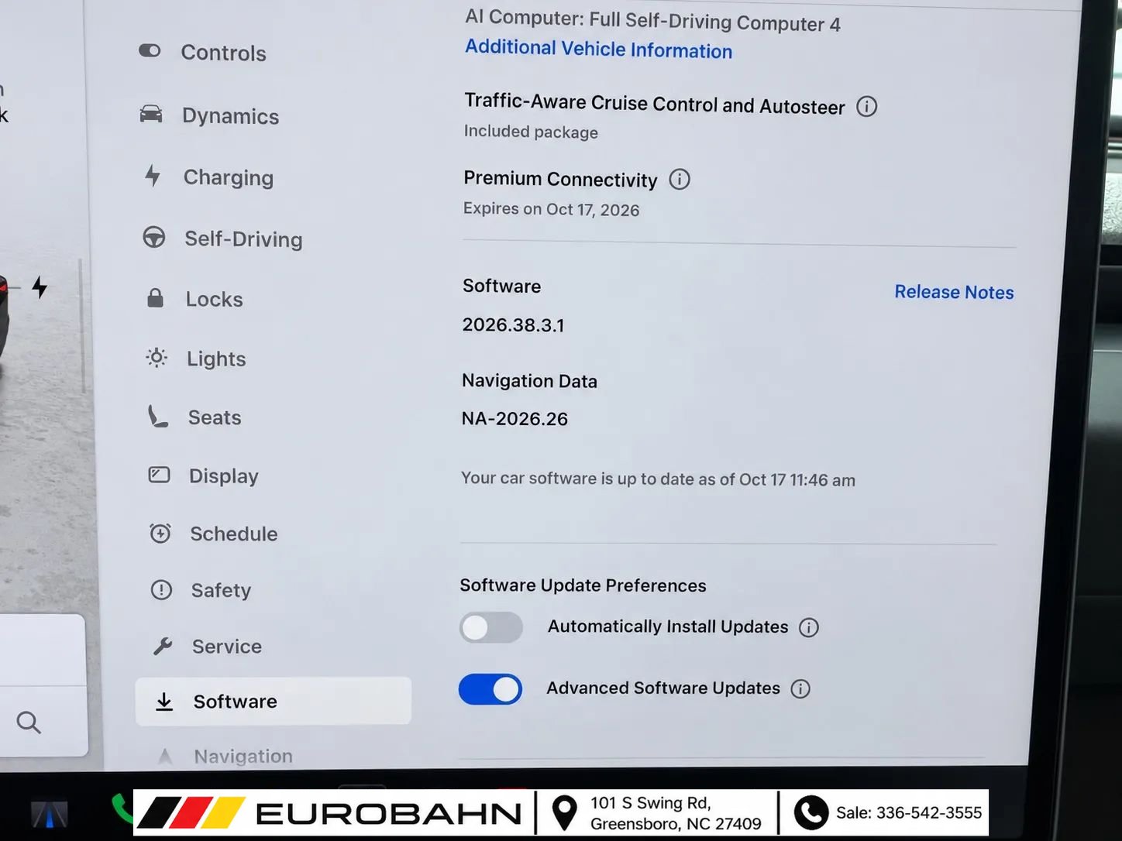Viewport: 1122px width, 841px height.
Task: Tap the Software download arrow icon
Action: (x=164, y=702)
